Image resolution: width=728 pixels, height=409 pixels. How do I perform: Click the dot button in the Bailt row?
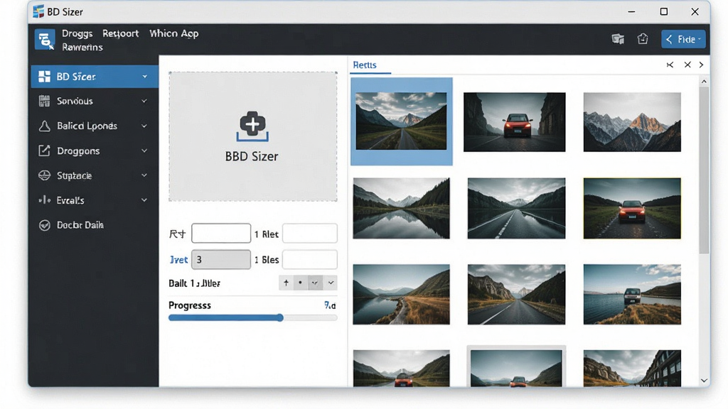tap(301, 283)
